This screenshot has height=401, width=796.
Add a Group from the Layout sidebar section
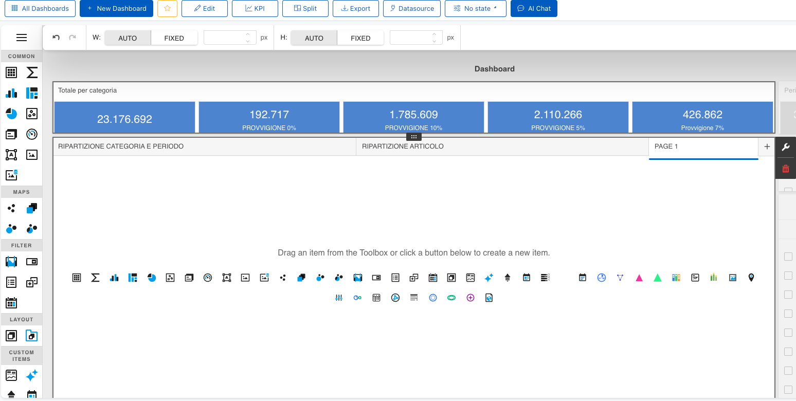click(11, 336)
